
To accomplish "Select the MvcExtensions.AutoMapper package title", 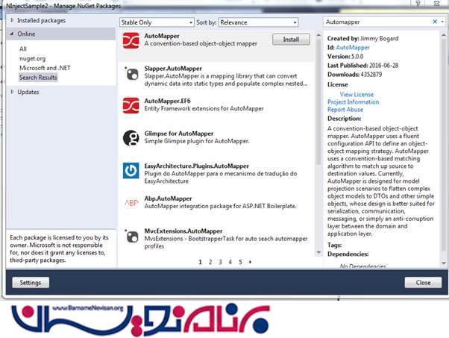I will pyautogui.click(x=183, y=231).
